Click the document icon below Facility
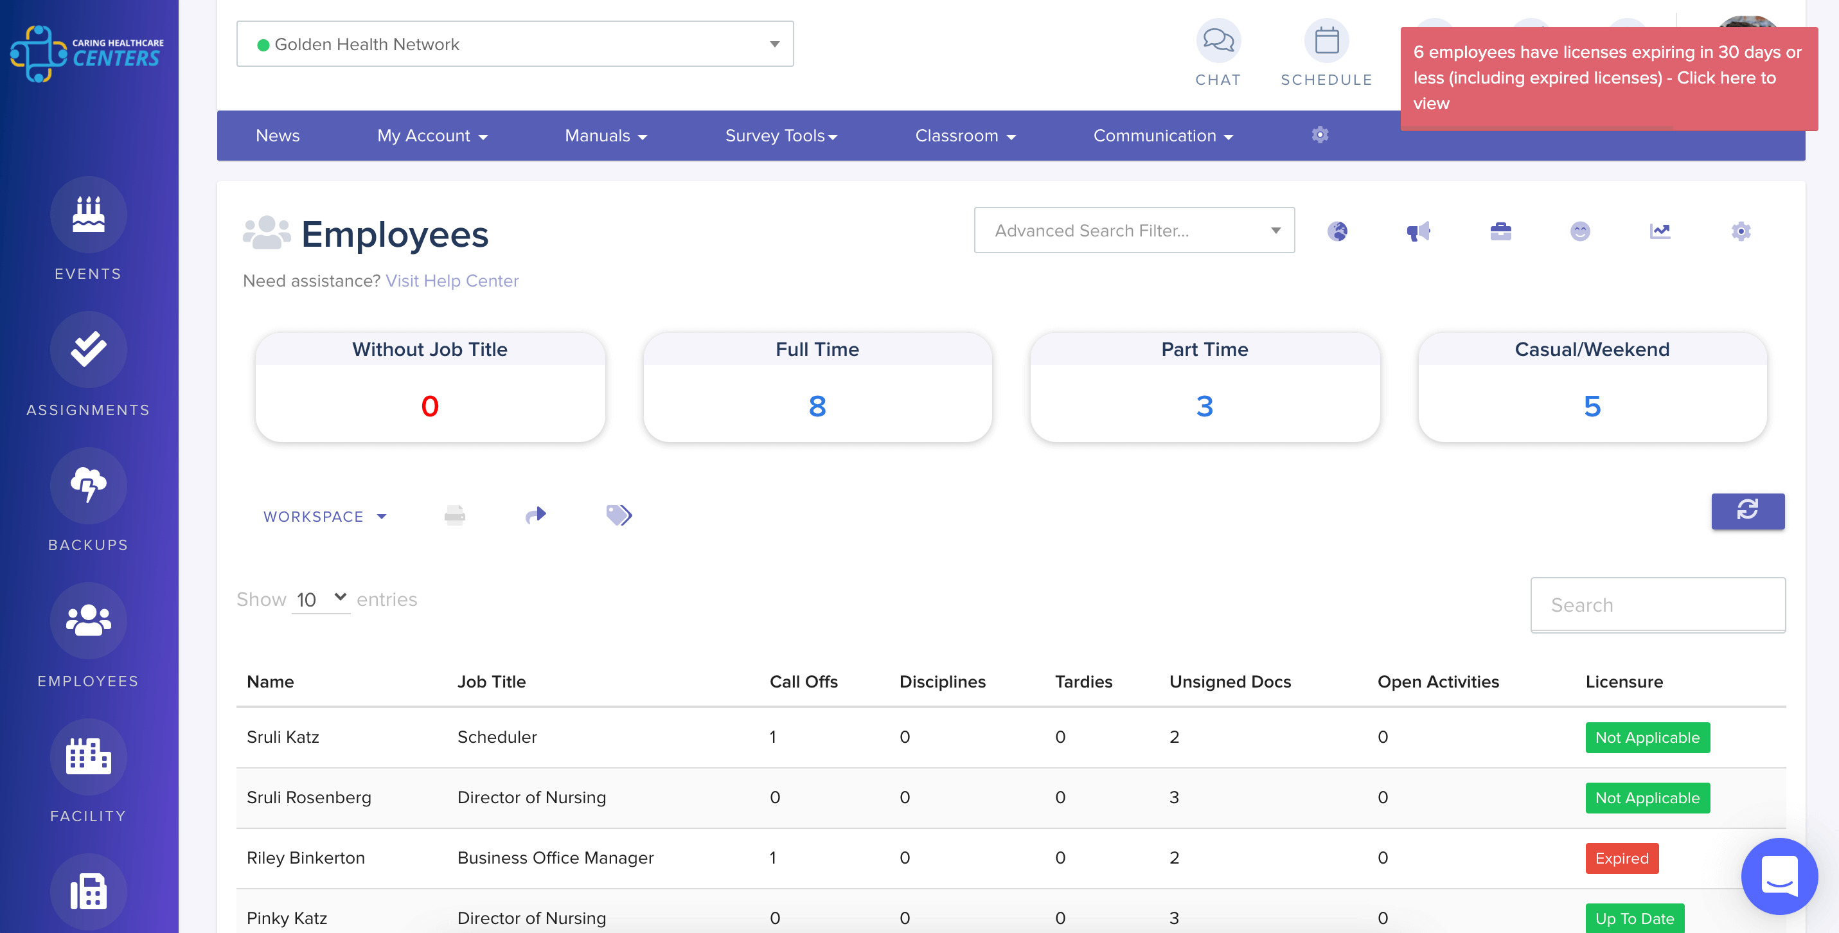Viewport: 1839px width, 933px height. [89, 892]
